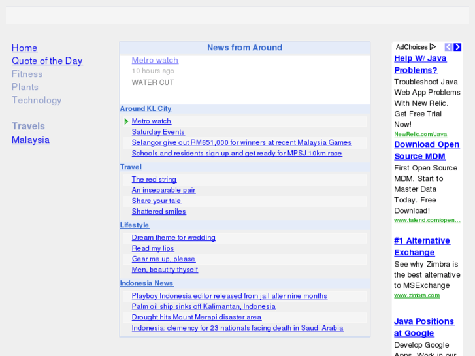Image resolution: width=475 pixels, height=356 pixels.
Task: Open the Indonesia News section heading
Action: 146,283
